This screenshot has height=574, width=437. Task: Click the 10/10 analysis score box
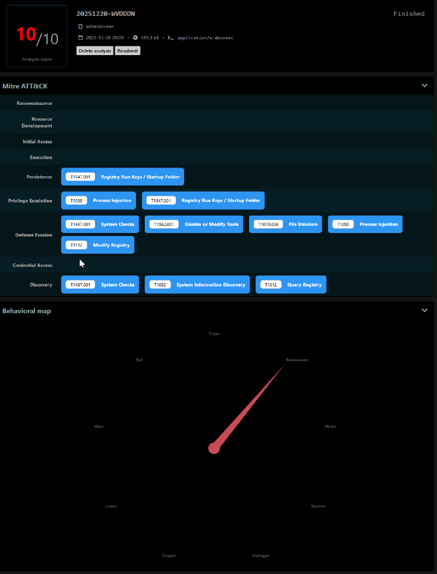(37, 36)
